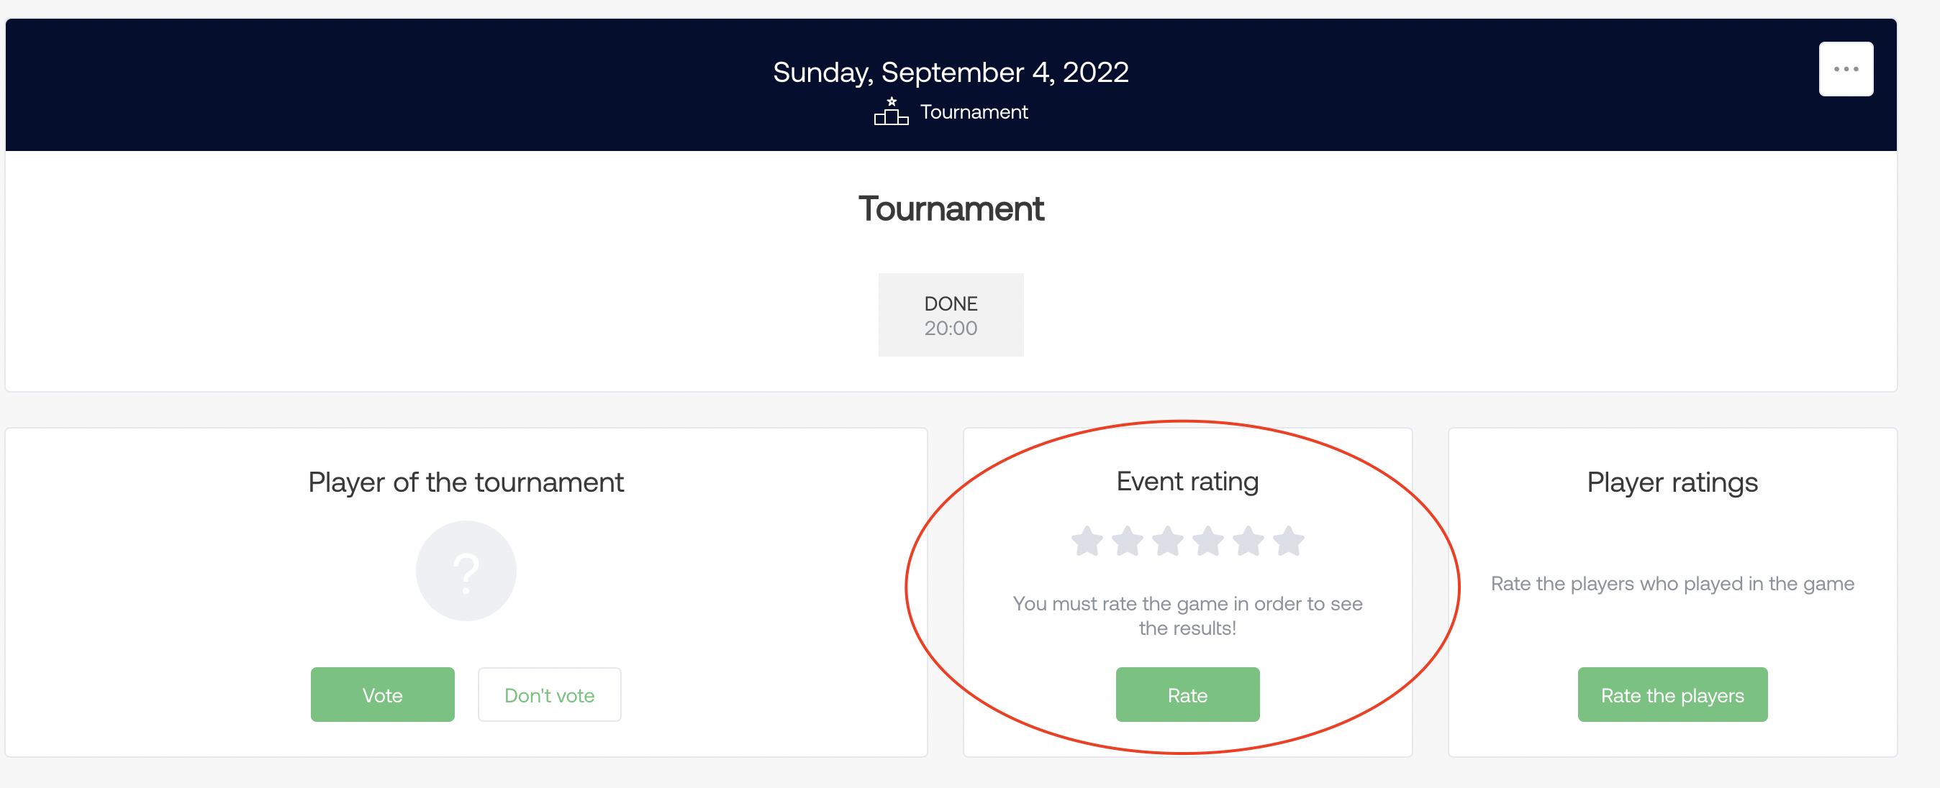Select the third event rating star
Viewport: 1940px width, 788px height.
(x=1168, y=541)
